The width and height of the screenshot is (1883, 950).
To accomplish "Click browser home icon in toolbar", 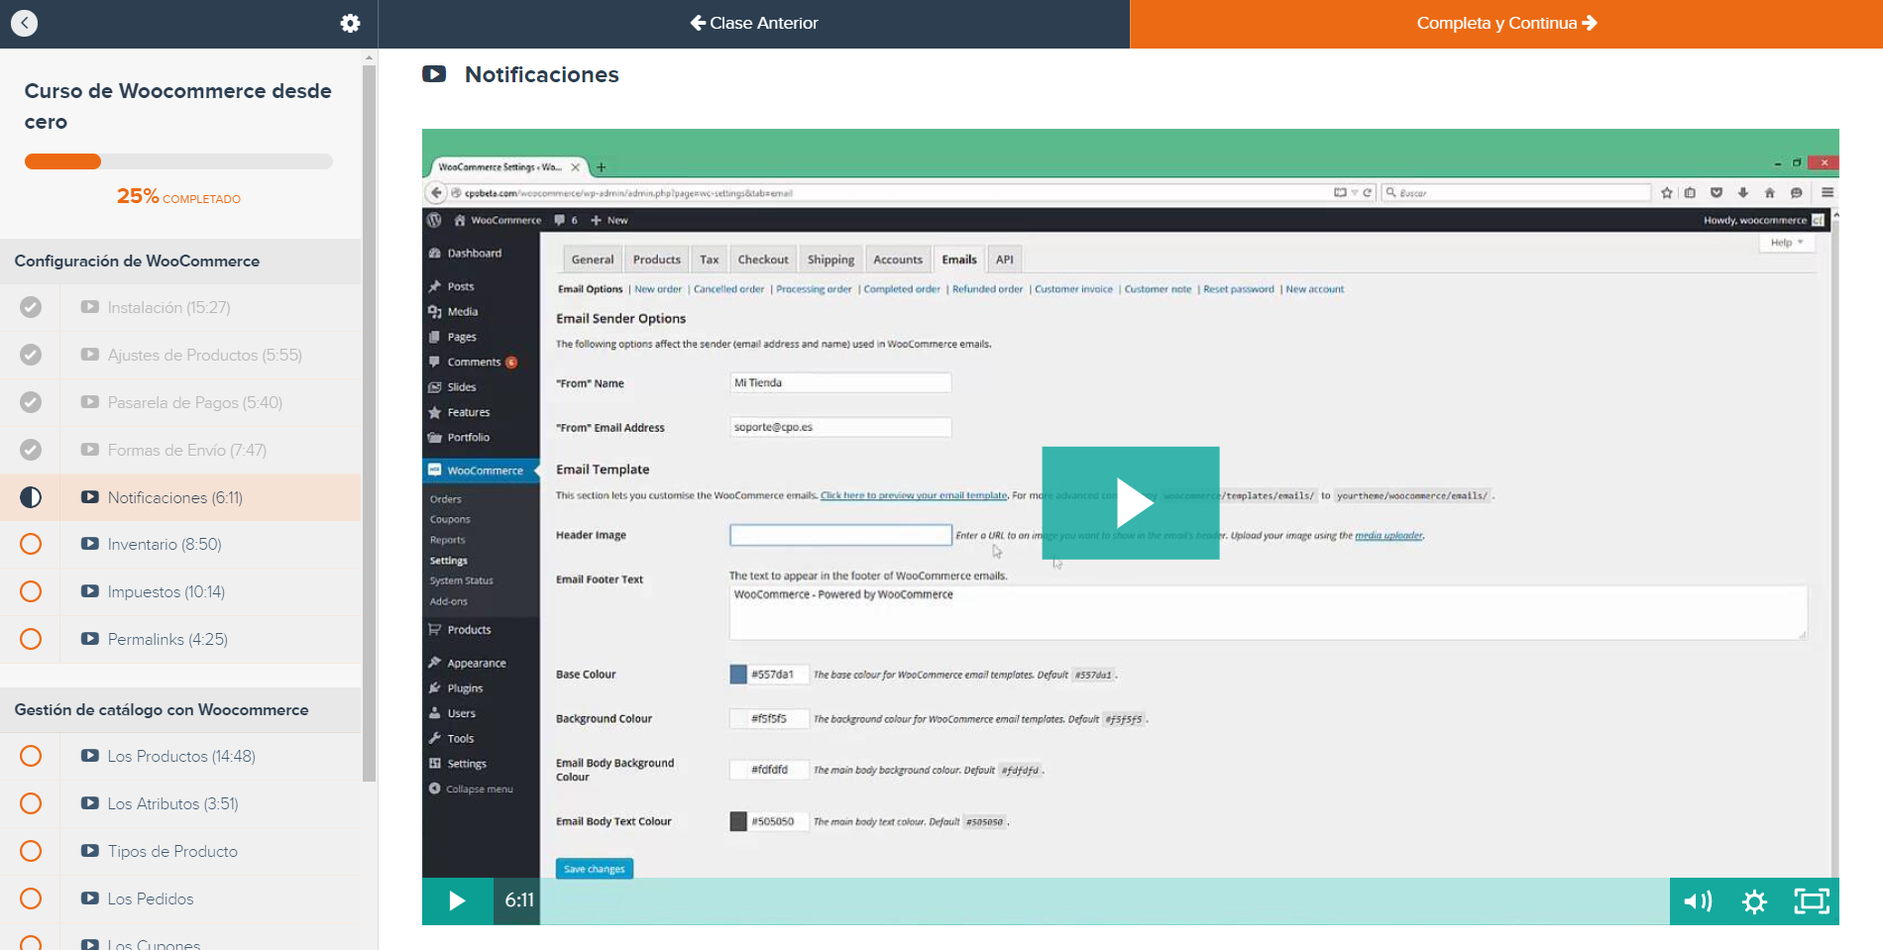I will click(x=1770, y=192).
